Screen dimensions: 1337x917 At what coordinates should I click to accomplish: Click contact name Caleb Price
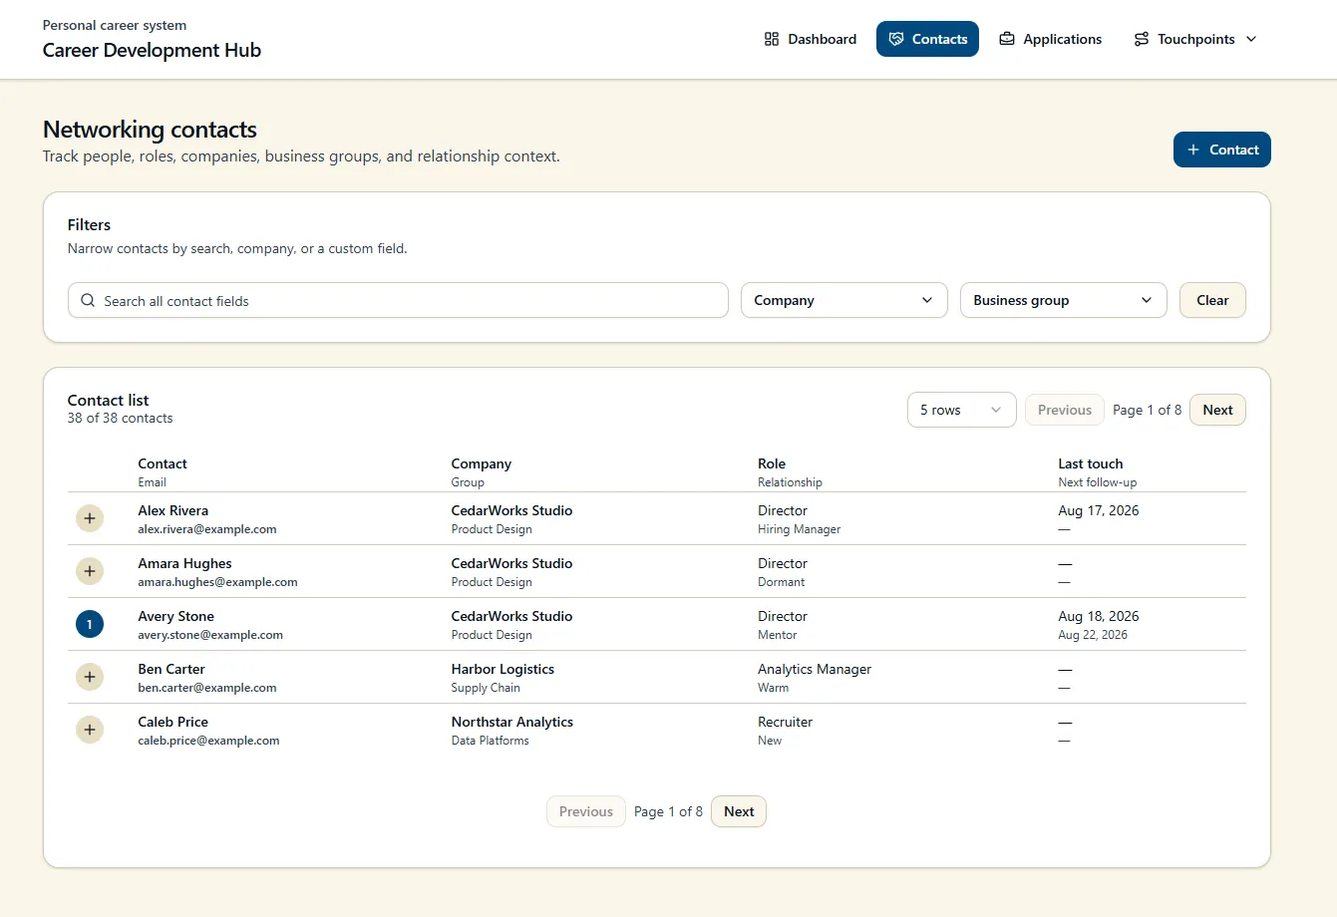(173, 722)
